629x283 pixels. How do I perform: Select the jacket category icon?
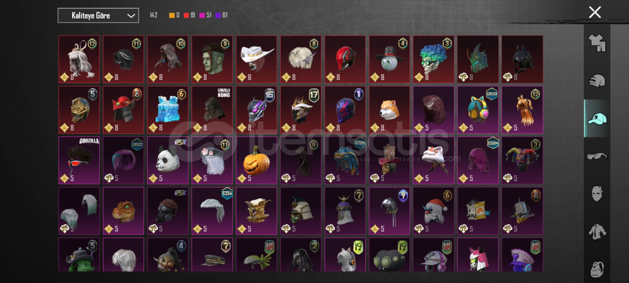[597, 232]
